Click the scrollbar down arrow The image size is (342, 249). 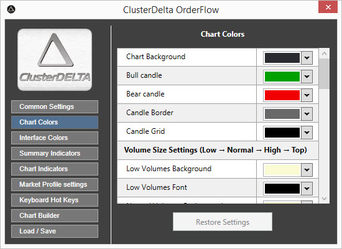[324, 199]
